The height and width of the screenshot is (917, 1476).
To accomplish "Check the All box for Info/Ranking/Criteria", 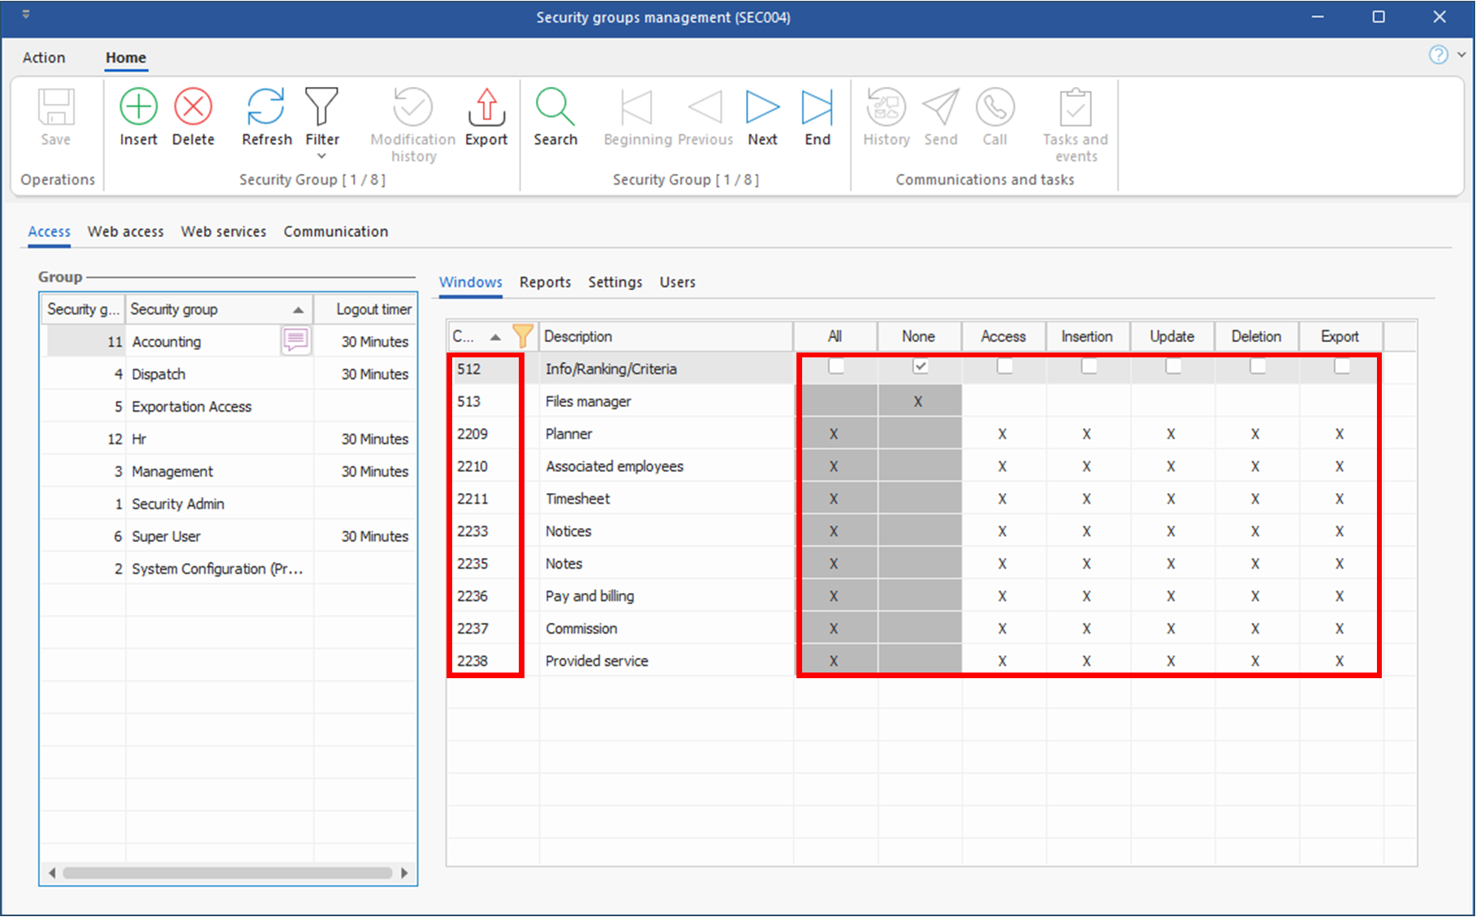I will [x=835, y=367].
